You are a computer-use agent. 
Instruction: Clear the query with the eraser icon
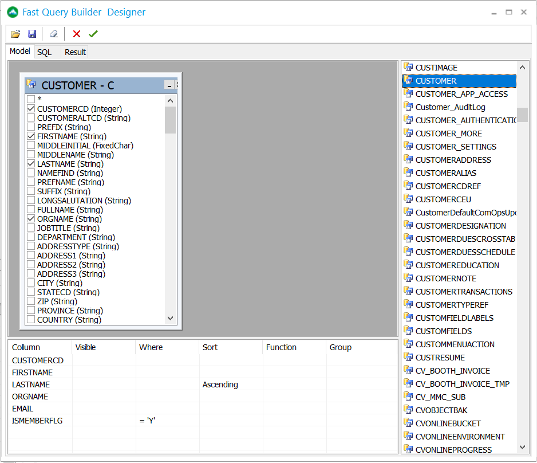click(54, 34)
